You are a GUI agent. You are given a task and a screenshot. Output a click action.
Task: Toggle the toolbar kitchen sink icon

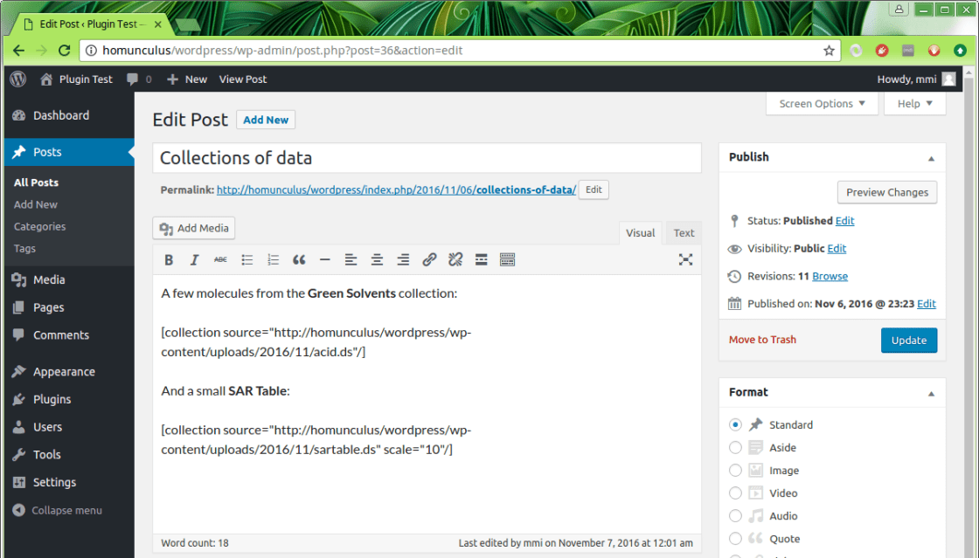(x=507, y=259)
